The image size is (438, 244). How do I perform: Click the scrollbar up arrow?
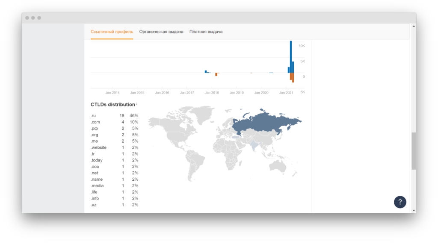413,26
